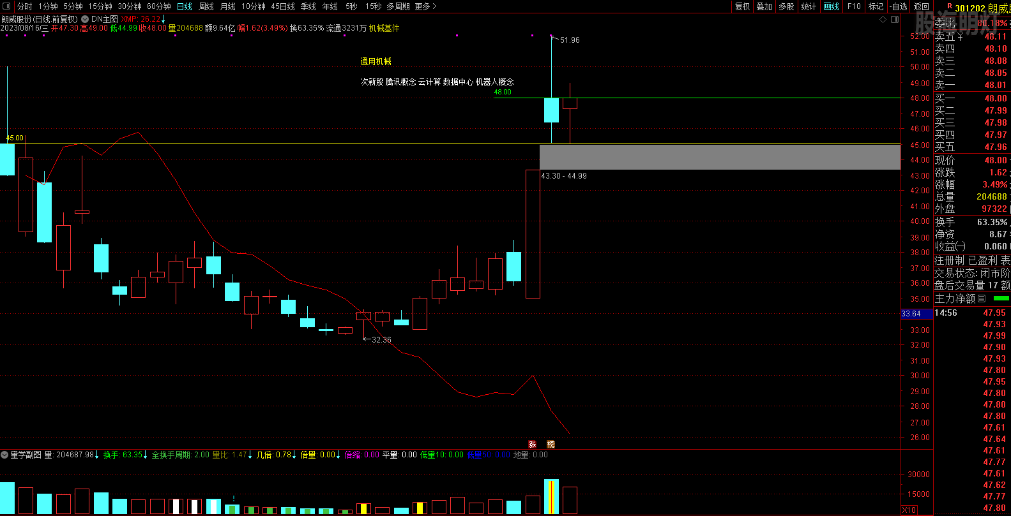Screen dimensions: 1011x516
Task: Click the X10 scale button
Action: point(909,510)
